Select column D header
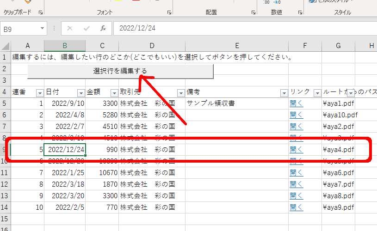Viewport: 377px width, 231px height. click(152, 46)
